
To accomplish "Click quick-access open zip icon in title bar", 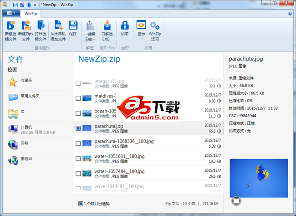I will point(29,5).
